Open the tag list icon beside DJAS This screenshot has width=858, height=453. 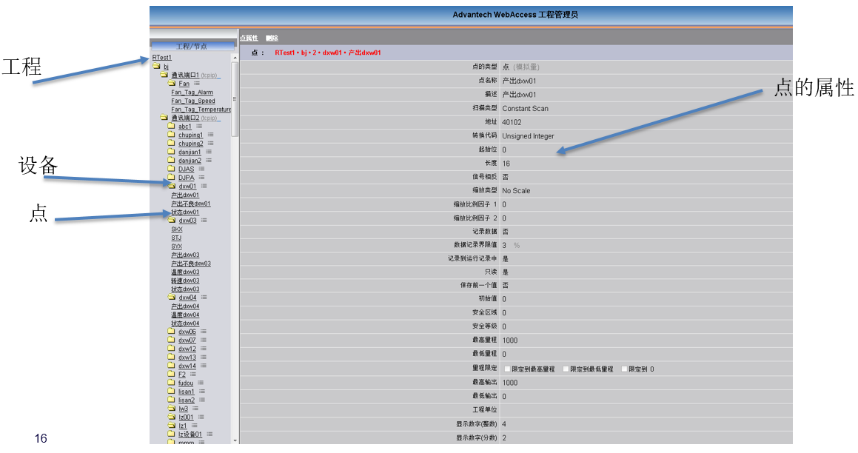201,169
